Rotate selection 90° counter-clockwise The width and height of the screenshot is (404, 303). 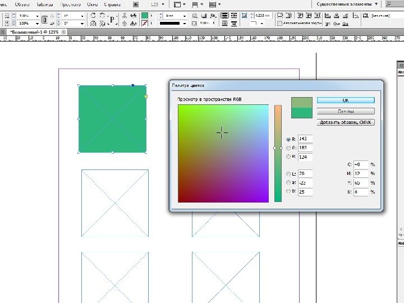[x=102, y=15]
